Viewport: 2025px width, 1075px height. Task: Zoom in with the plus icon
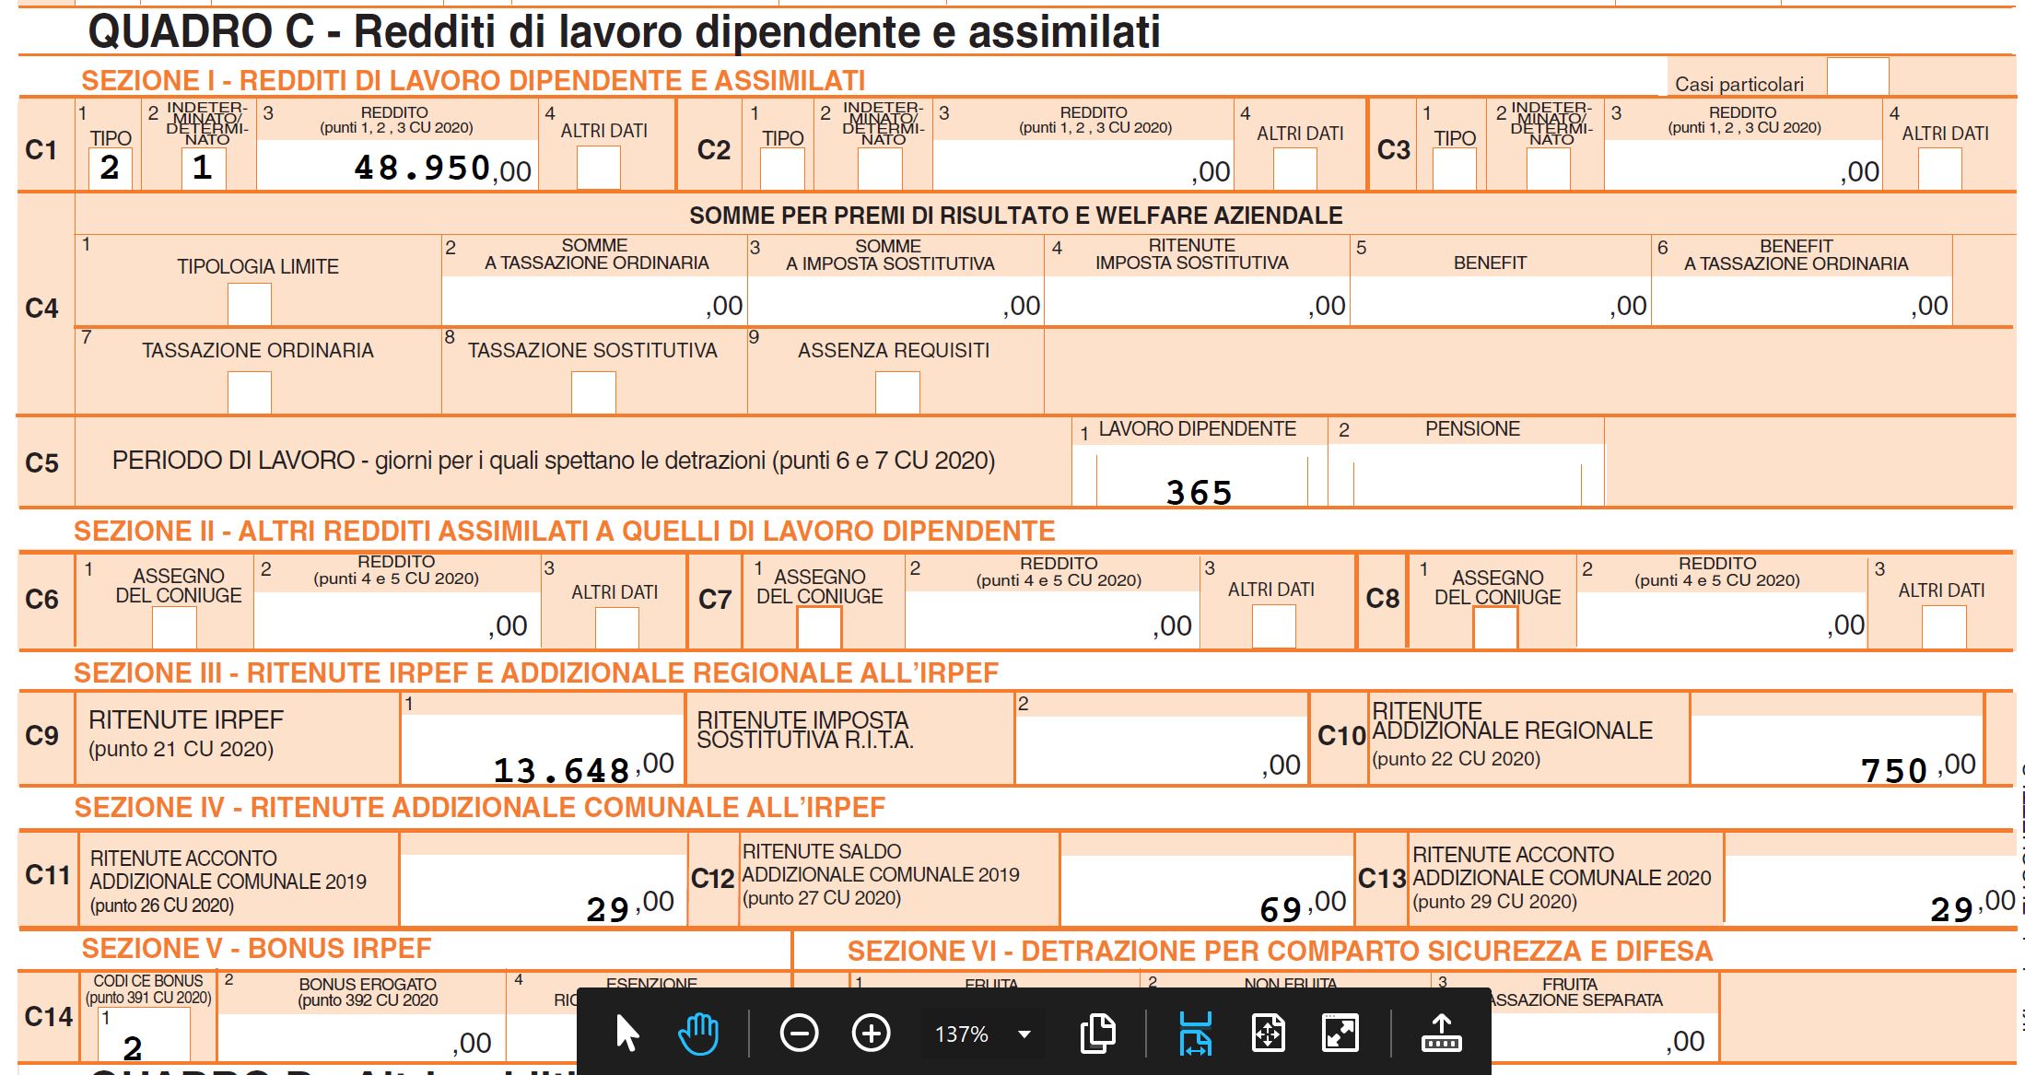871,1033
